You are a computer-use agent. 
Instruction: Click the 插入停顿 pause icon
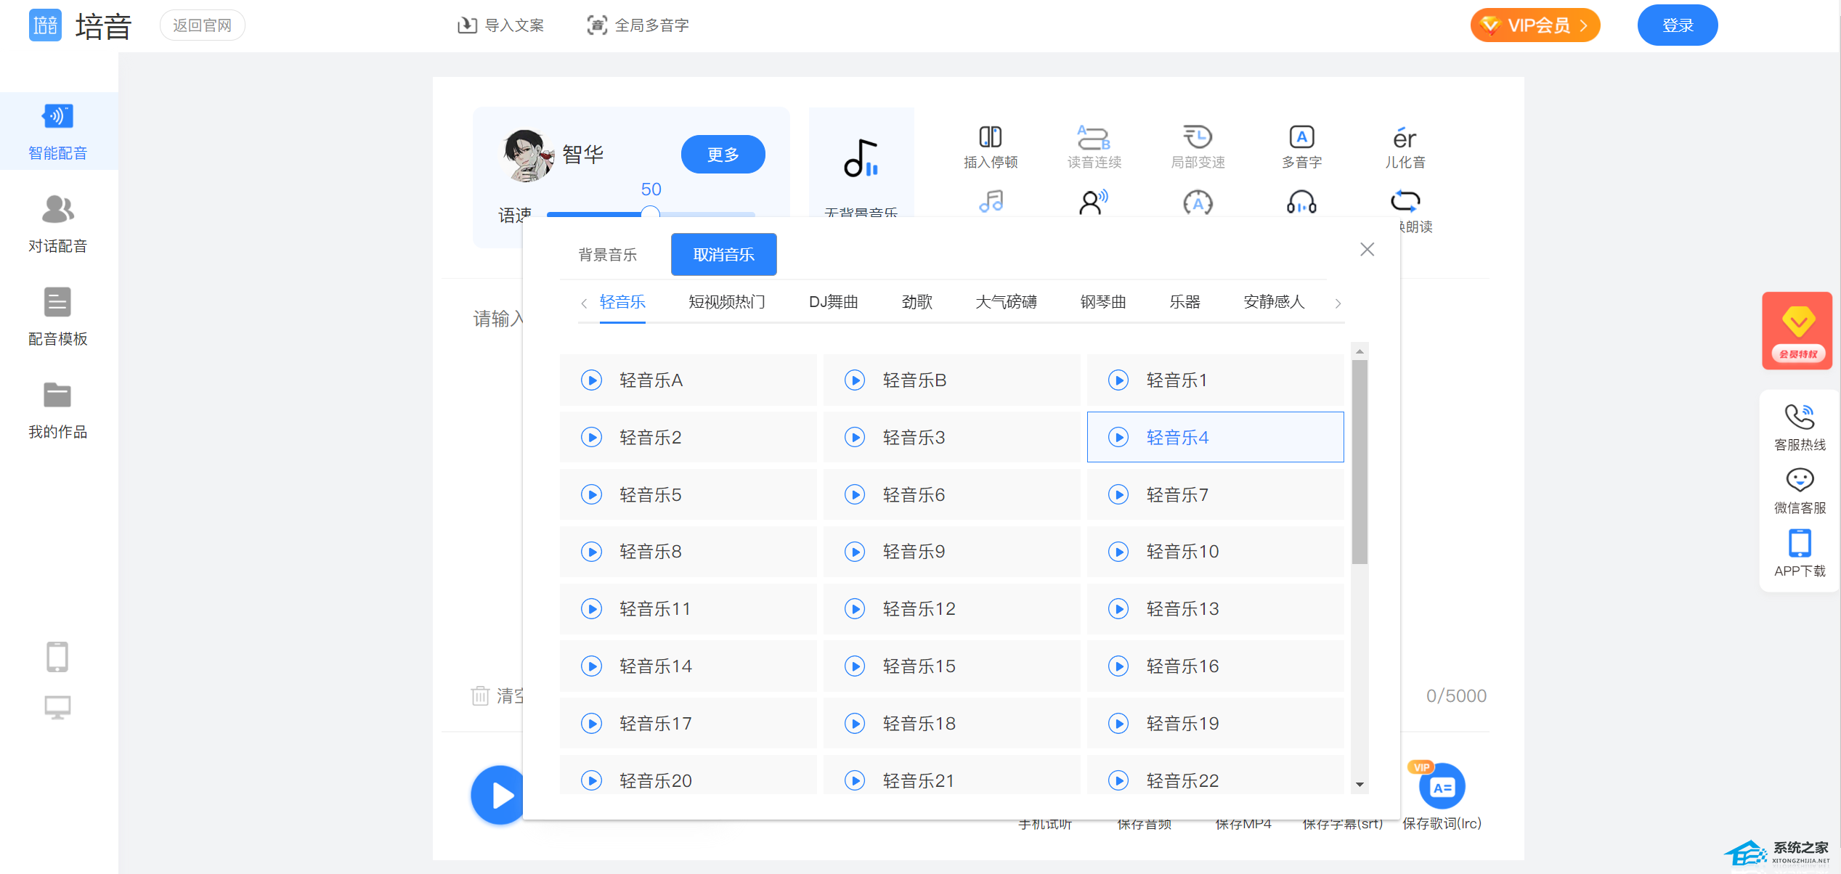point(990,137)
